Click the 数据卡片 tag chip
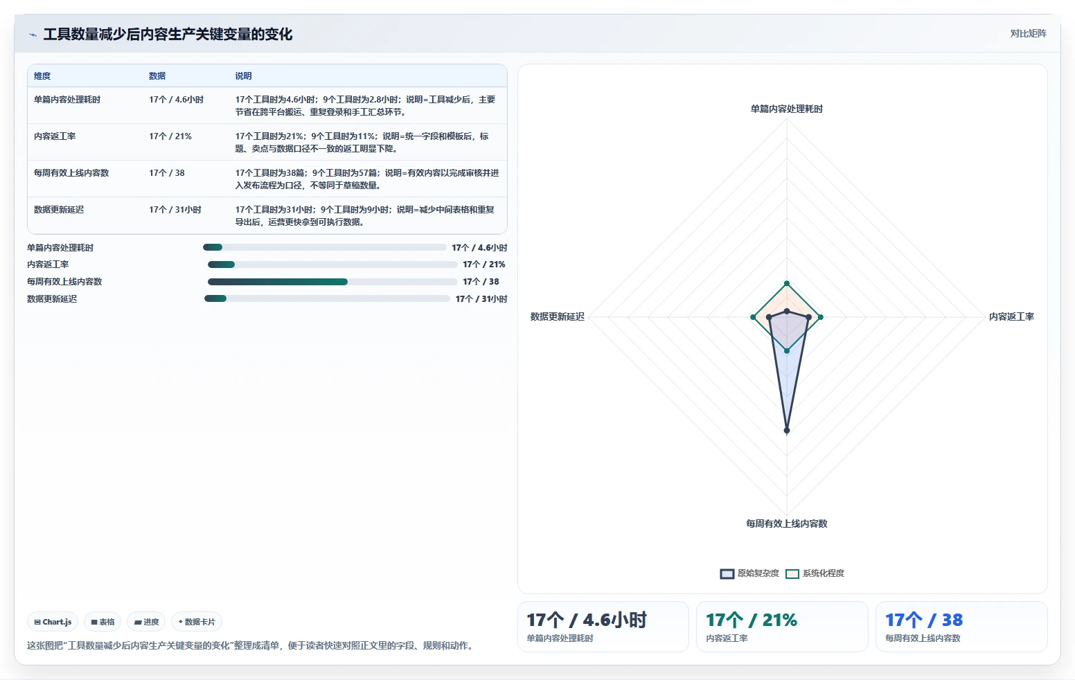This screenshot has width=1075, height=680. click(197, 622)
